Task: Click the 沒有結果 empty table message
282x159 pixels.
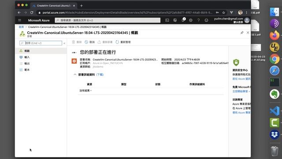Action: pos(85,91)
